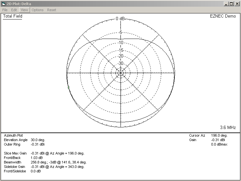The image size is (241, 181).
Task: Click the Cursor Az 196.0 deg. value
Action: click(x=219, y=135)
